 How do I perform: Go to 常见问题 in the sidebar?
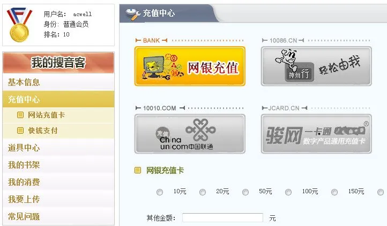tap(58, 216)
